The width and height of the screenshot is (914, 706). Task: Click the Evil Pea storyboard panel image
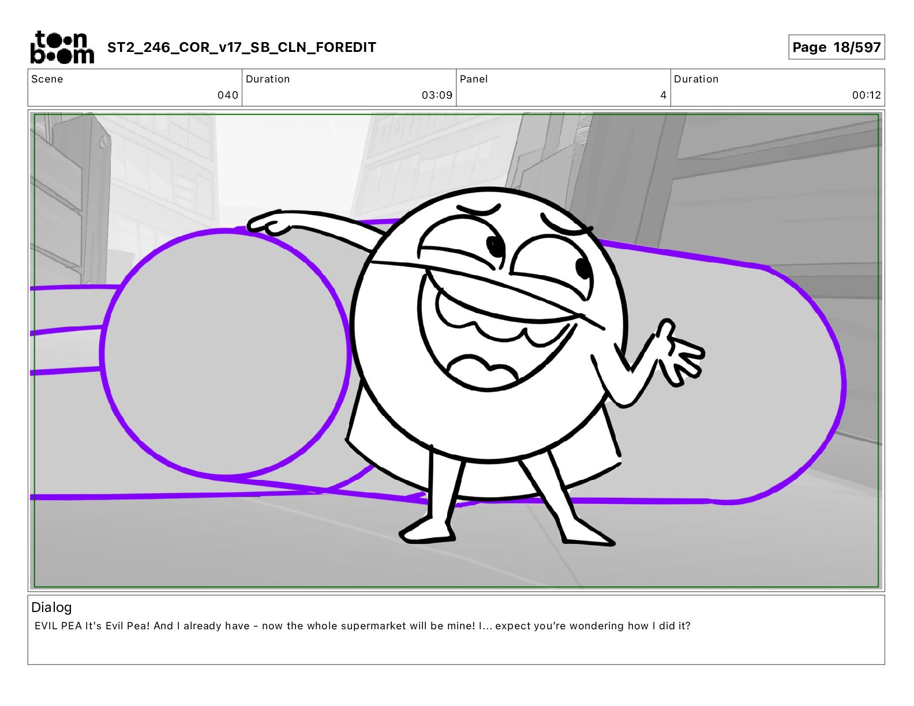[456, 351]
